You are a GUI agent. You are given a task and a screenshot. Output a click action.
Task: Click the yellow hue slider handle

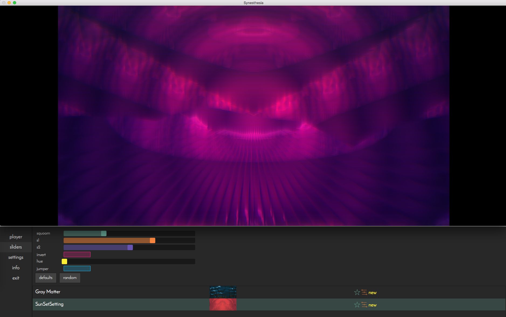click(64, 261)
